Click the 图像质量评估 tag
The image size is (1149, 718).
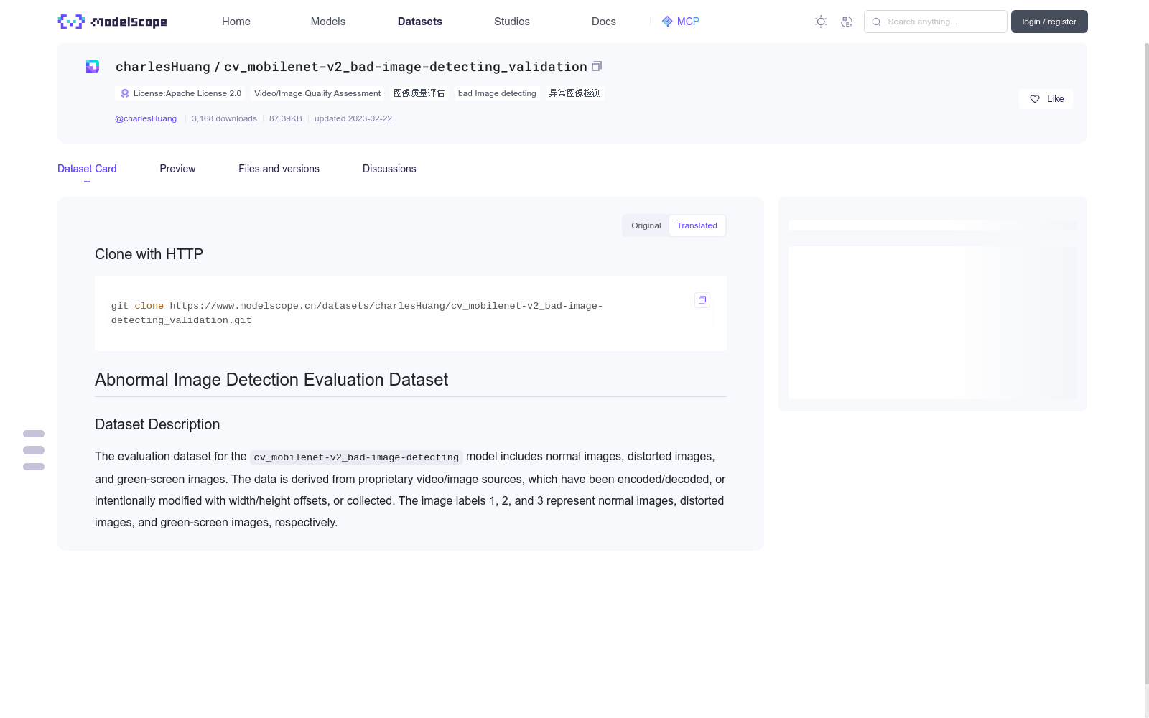coord(419,93)
